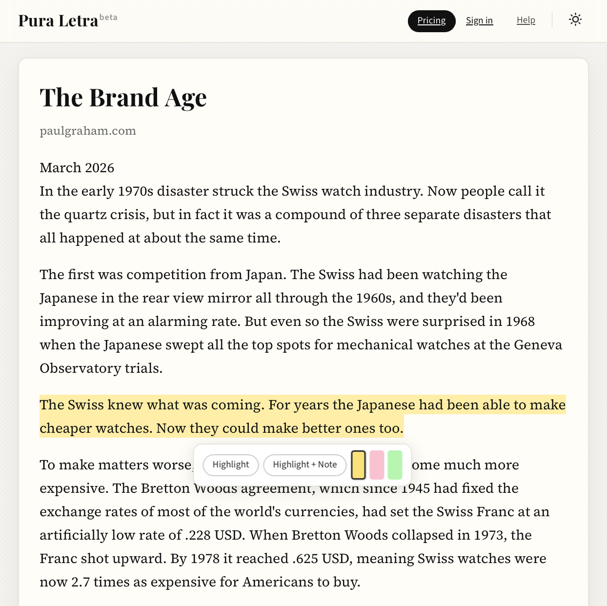Click the paragraph starting 'In the early 1970s'
Image resolution: width=607 pixels, height=606 pixels.
(x=292, y=215)
